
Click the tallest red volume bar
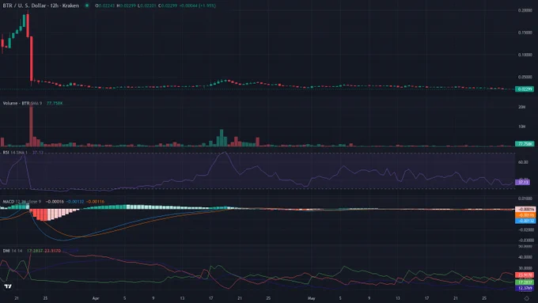[31, 126]
